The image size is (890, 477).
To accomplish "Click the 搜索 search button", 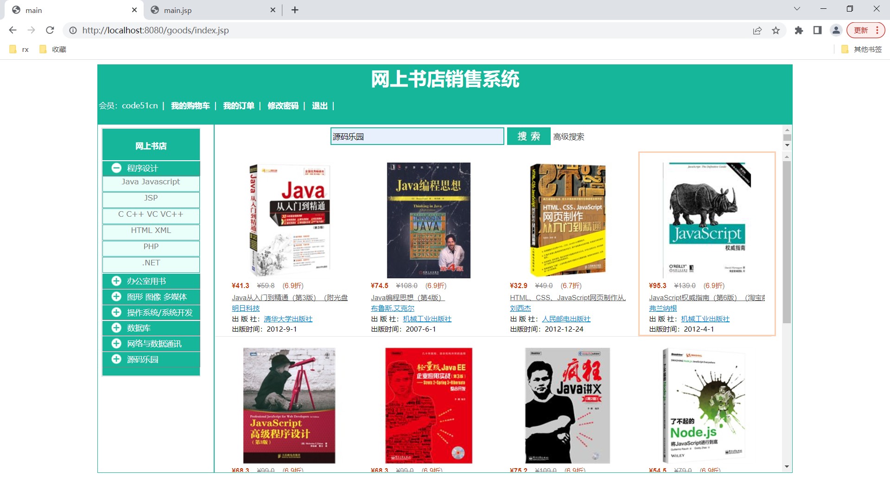I will pyautogui.click(x=528, y=136).
